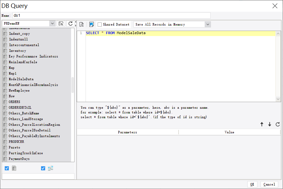The width and height of the screenshot is (283, 189).
Task: Select the Inventory table in the list
Action: click(17, 51)
